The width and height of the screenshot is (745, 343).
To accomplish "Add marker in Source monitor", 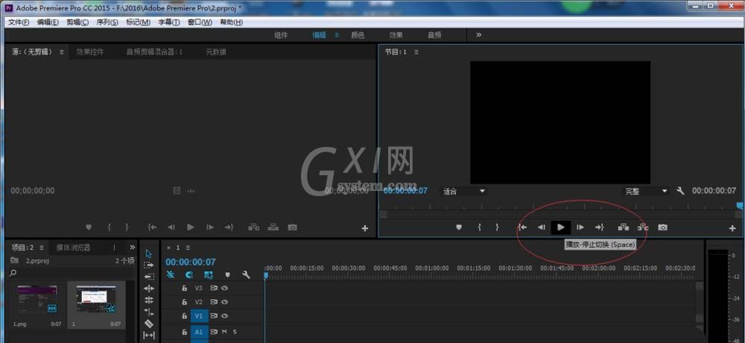I will 89,227.
